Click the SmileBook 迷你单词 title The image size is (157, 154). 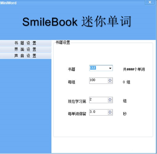[x=77, y=22]
